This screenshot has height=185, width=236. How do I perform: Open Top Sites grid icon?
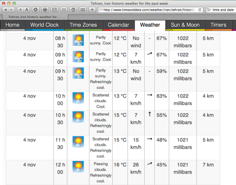[x=64, y=10]
